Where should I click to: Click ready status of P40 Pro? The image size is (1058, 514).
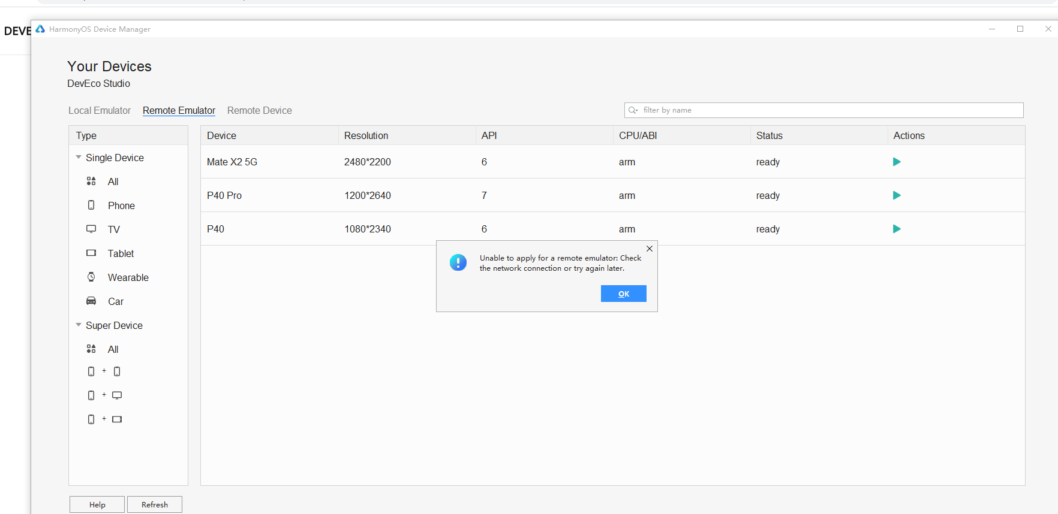768,195
